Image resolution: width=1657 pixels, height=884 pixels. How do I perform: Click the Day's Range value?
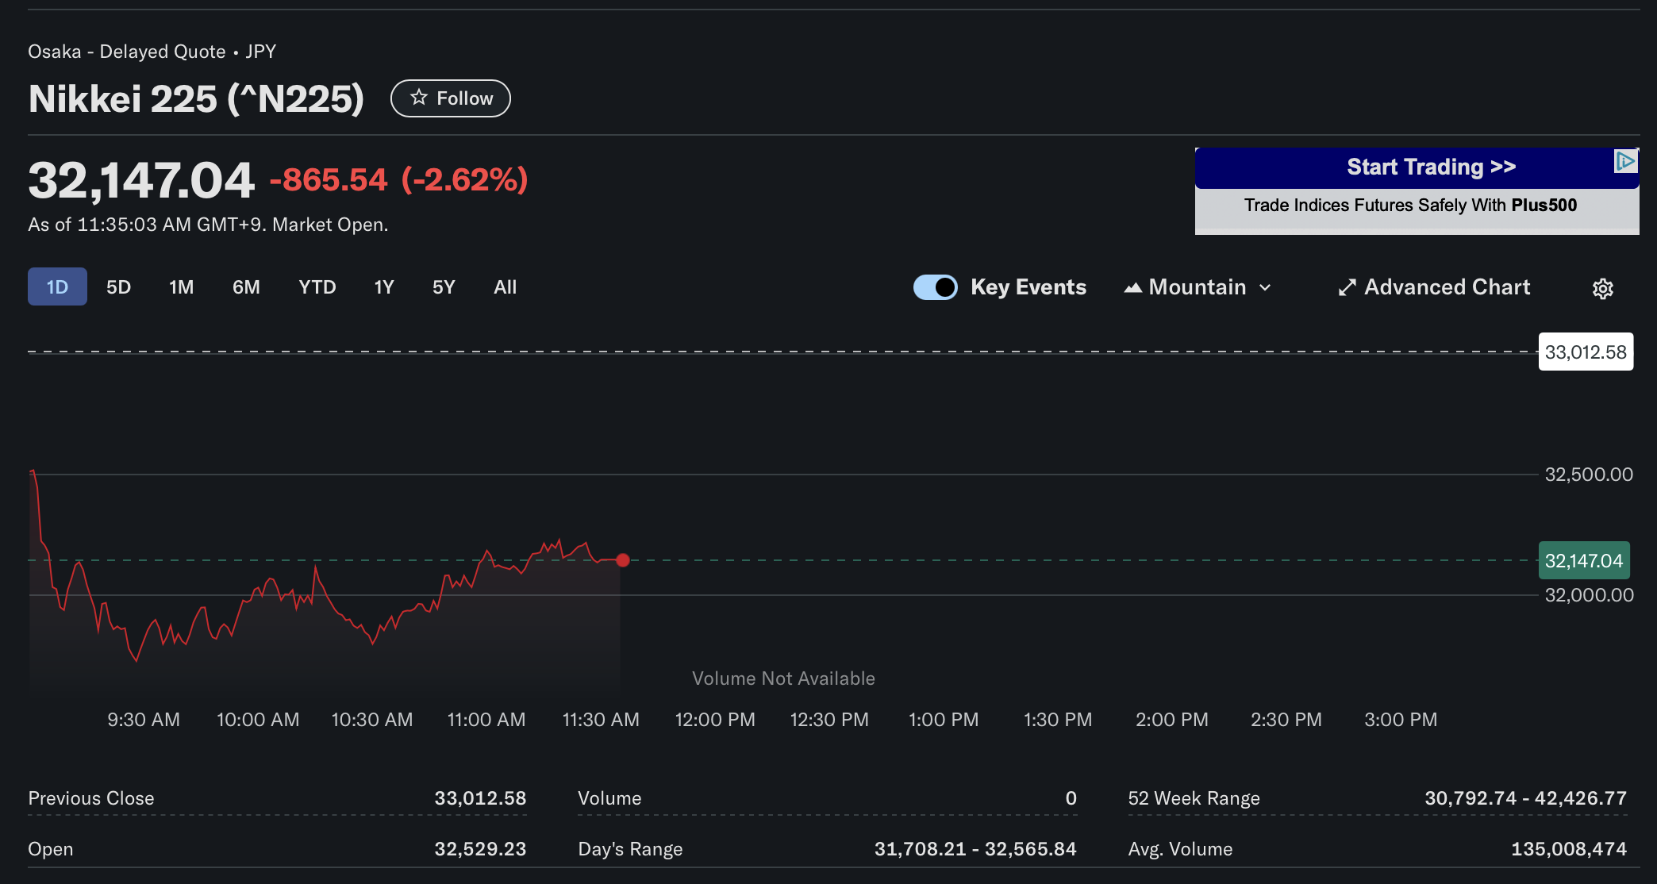coord(975,849)
